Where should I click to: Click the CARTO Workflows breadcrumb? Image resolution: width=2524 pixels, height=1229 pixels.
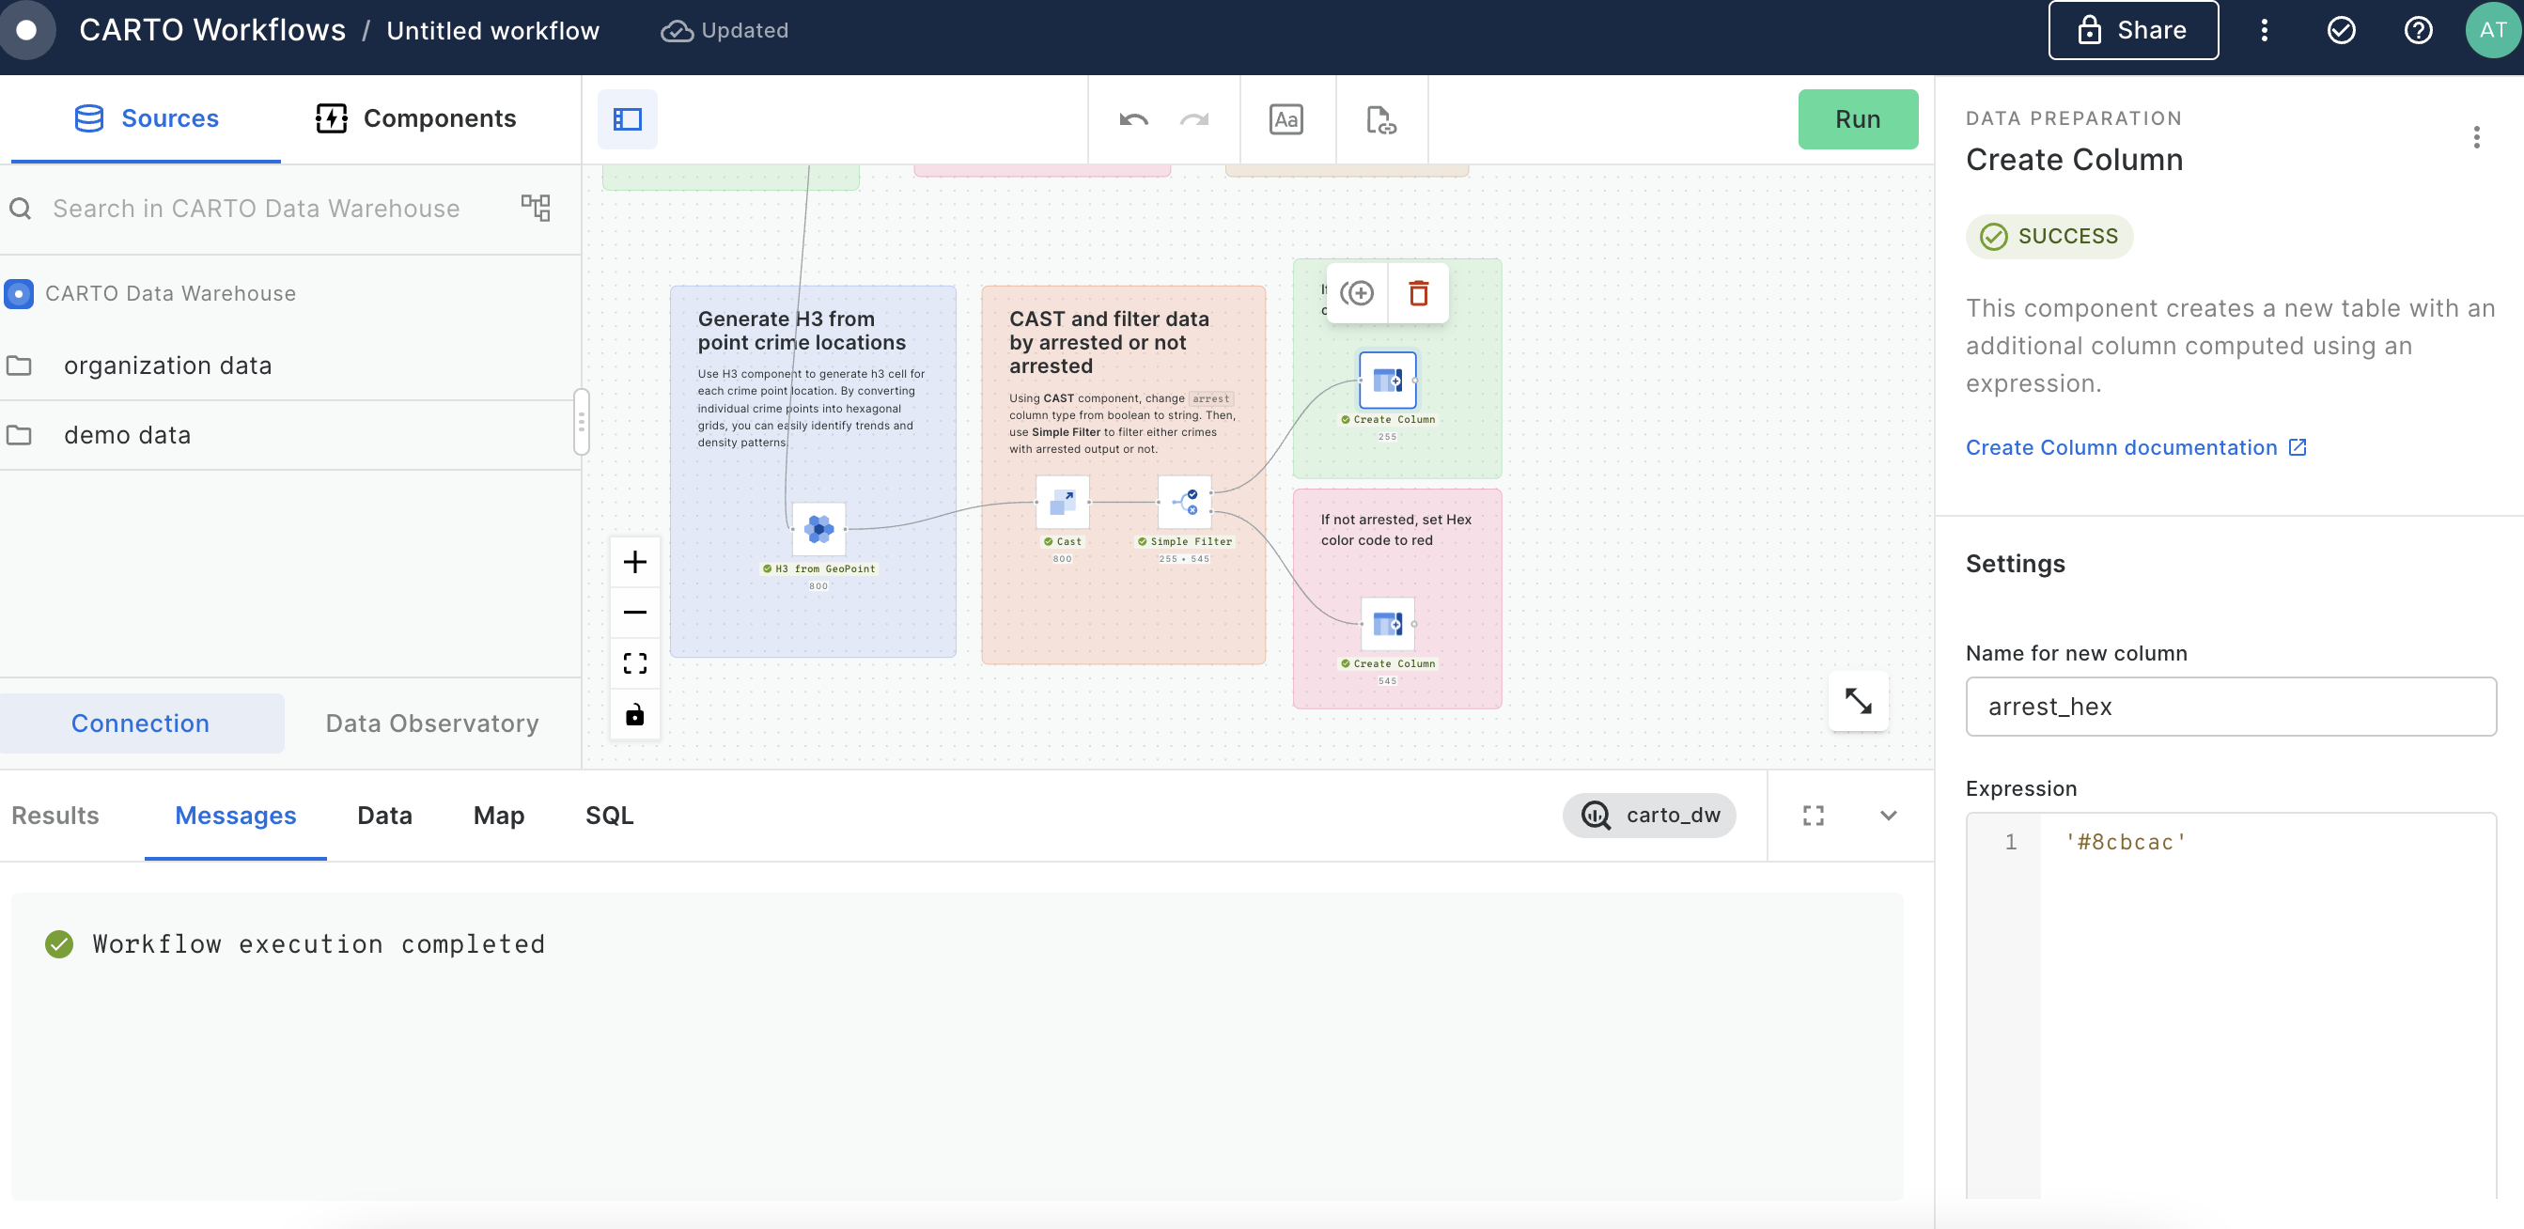(x=211, y=30)
